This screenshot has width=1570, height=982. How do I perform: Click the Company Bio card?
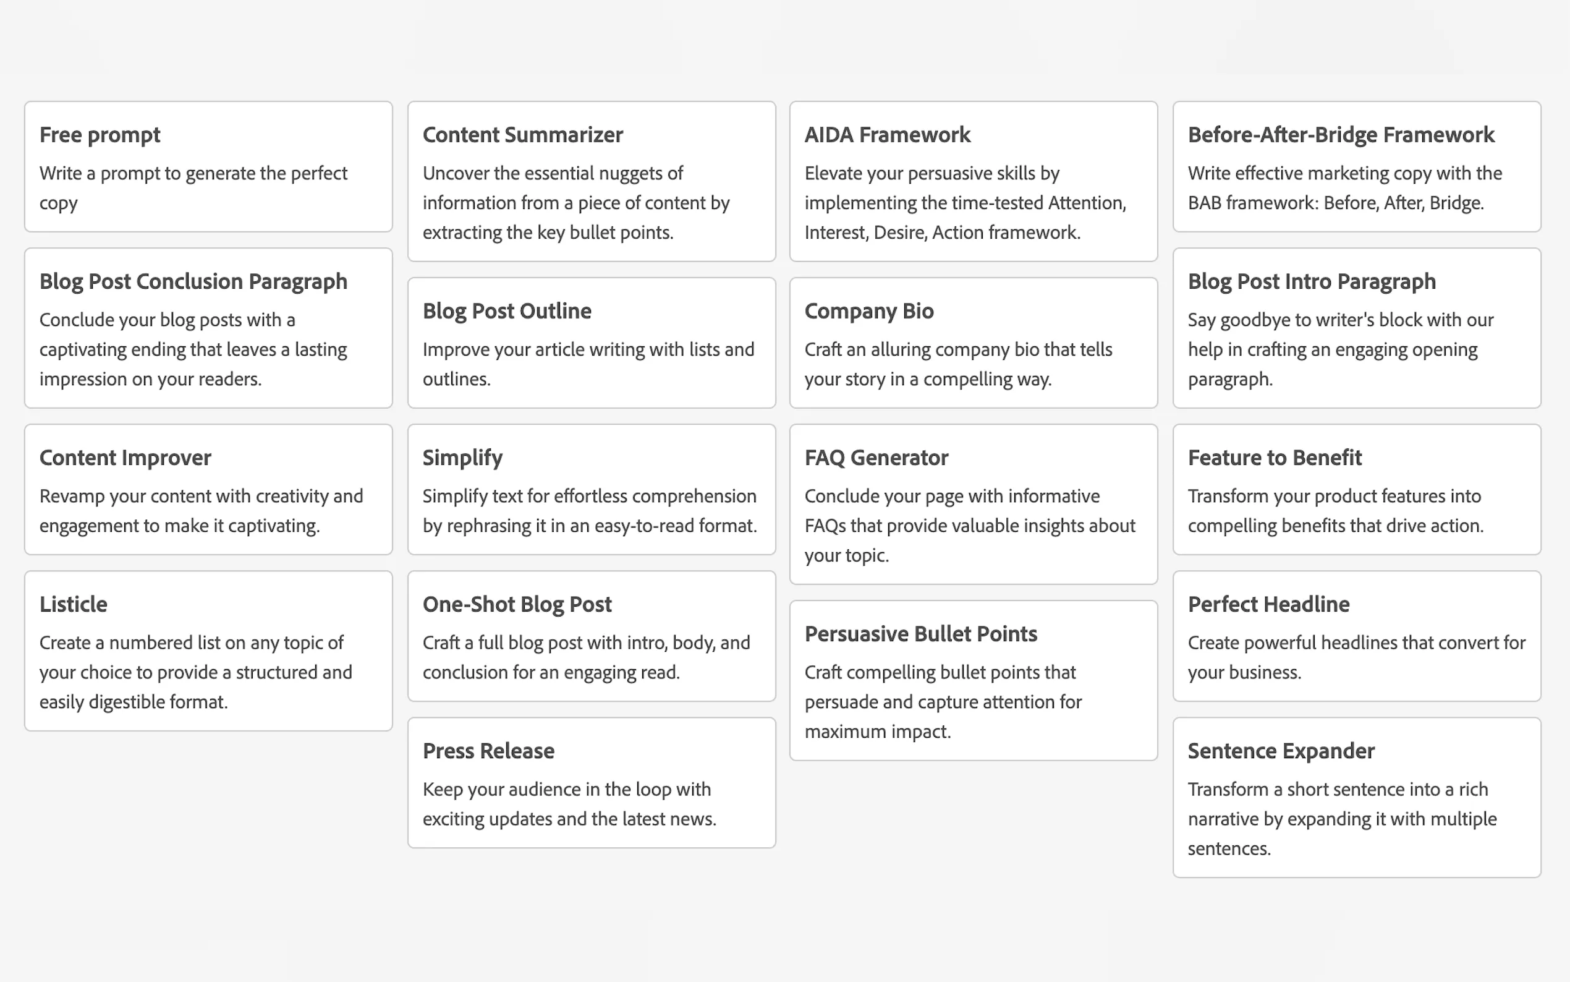pyautogui.click(x=973, y=342)
